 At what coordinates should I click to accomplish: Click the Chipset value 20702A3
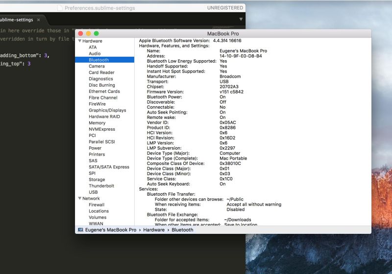[229, 87]
